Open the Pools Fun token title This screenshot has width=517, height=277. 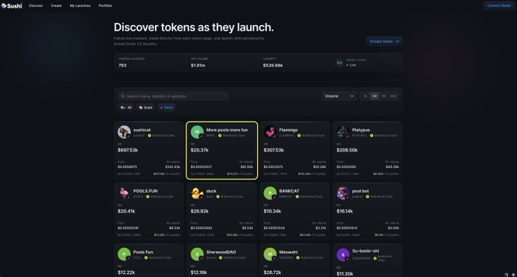click(x=143, y=252)
